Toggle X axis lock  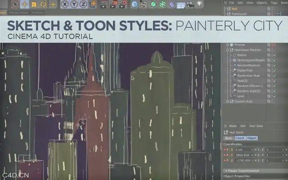coord(65,4)
